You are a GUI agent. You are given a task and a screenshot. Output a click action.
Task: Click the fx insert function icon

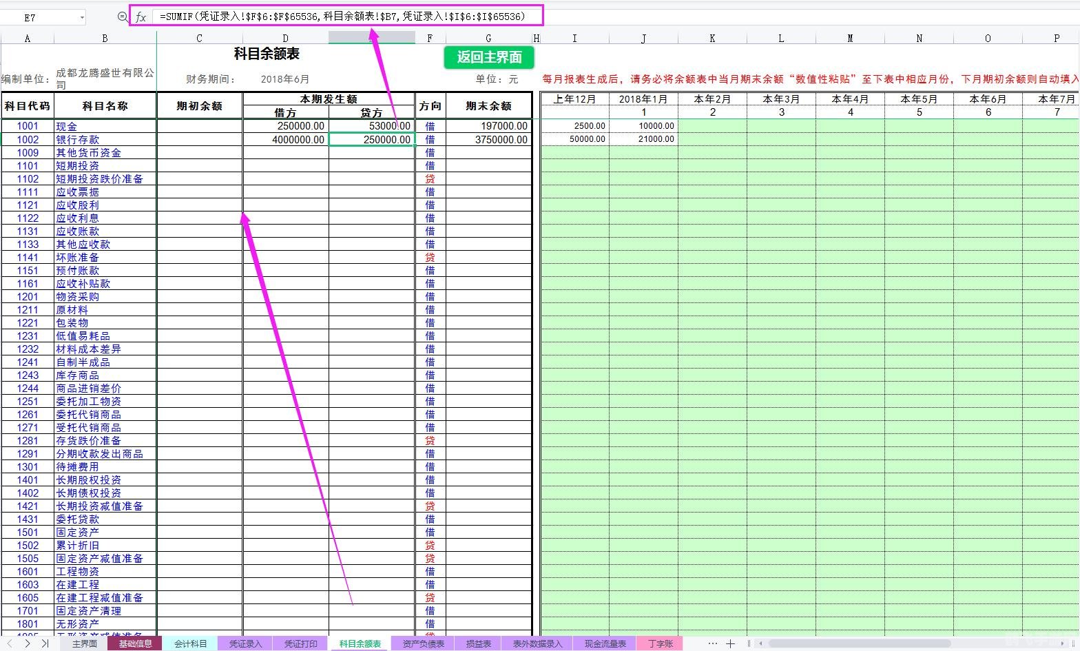coord(141,17)
